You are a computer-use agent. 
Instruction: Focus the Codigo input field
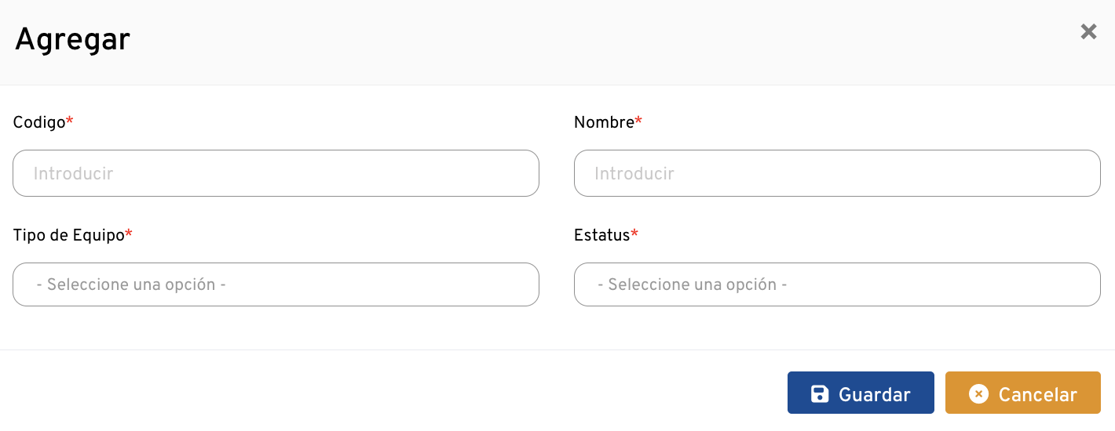[276, 173]
